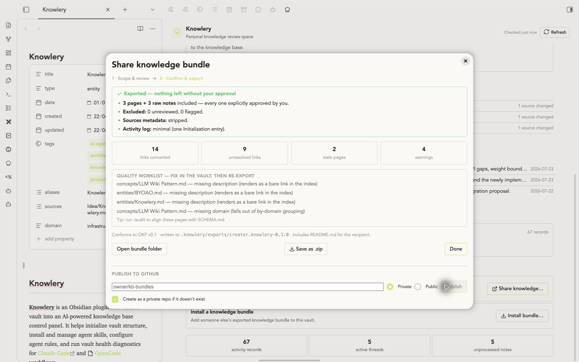The image size is (579, 362).
Task: Focus the owner/kb-bundles repository input
Action: click(248, 287)
